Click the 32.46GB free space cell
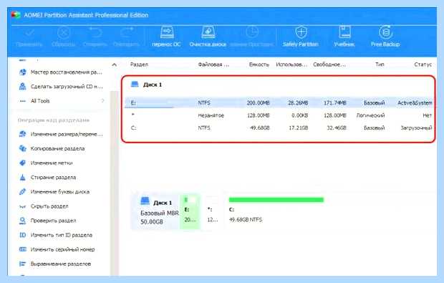The height and width of the screenshot is (283, 444). click(337, 128)
